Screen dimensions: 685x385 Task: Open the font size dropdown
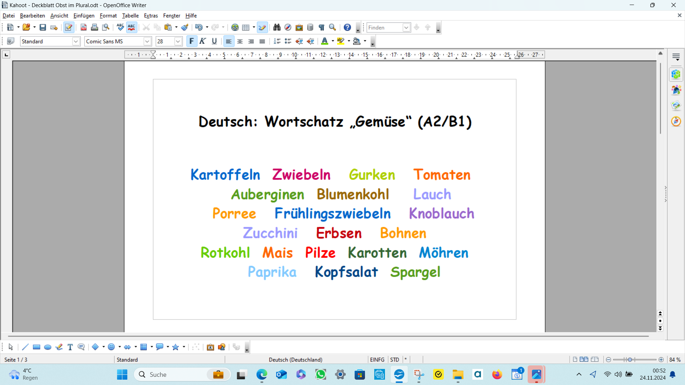coord(178,41)
